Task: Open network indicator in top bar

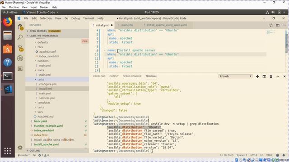Action: coord(267,12)
